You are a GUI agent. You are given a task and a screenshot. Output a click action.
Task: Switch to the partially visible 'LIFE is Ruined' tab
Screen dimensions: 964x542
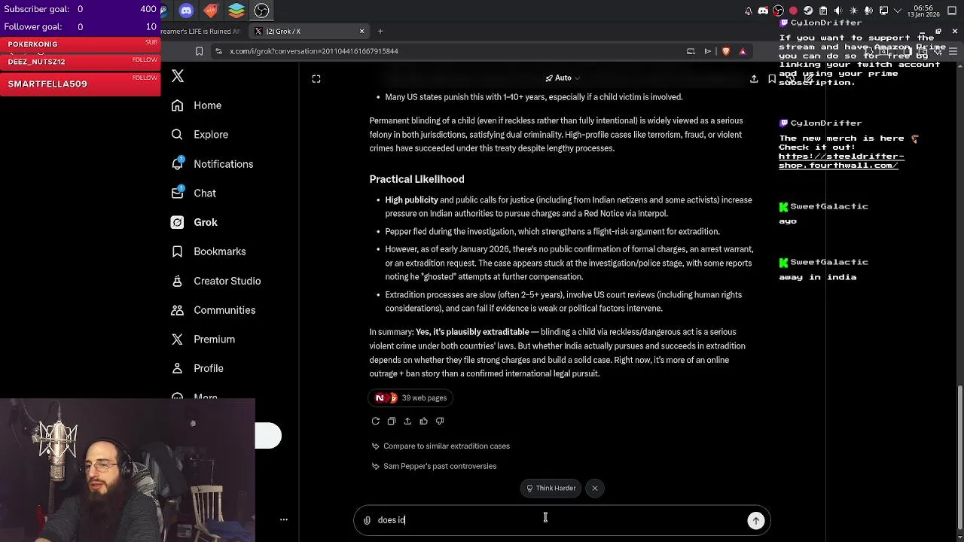click(x=202, y=32)
